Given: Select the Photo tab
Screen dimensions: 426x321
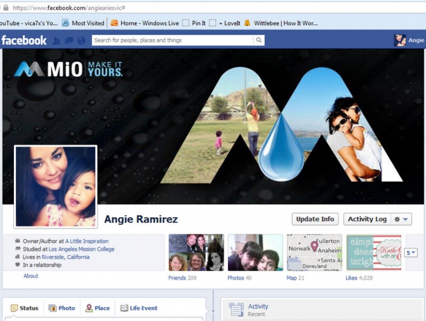Looking at the screenshot, I should pos(62,308).
